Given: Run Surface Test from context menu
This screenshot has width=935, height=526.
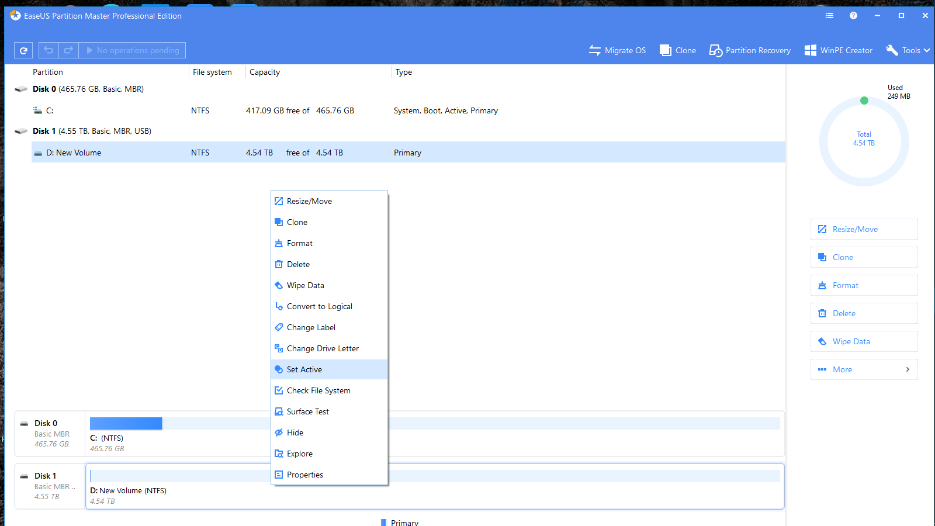Looking at the screenshot, I should tap(329, 411).
